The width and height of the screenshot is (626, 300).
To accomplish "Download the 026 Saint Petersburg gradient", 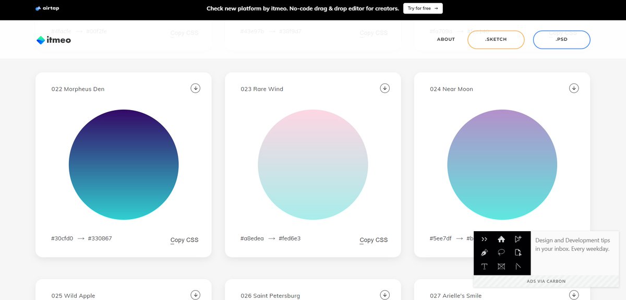I will [x=385, y=295].
